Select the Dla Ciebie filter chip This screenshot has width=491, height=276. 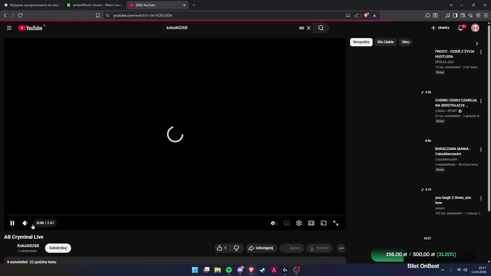386,42
